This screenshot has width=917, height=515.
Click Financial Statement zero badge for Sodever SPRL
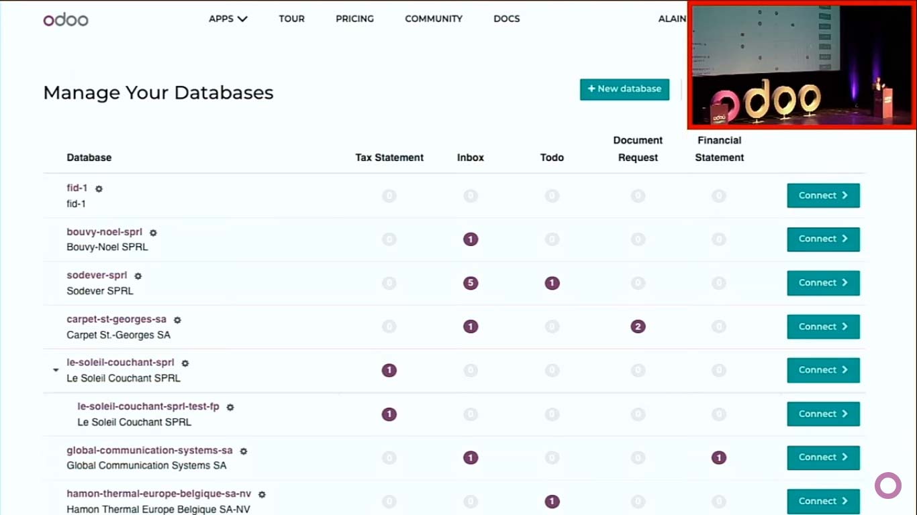click(x=719, y=283)
